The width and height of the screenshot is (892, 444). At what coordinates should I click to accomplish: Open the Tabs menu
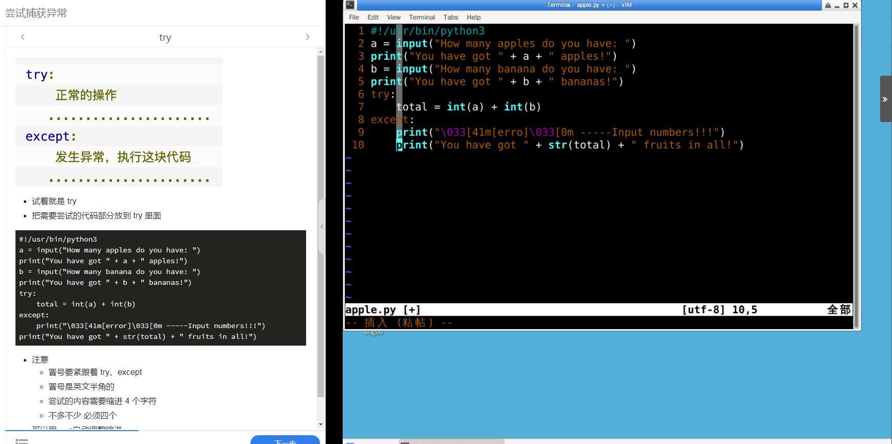tap(450, 17)
